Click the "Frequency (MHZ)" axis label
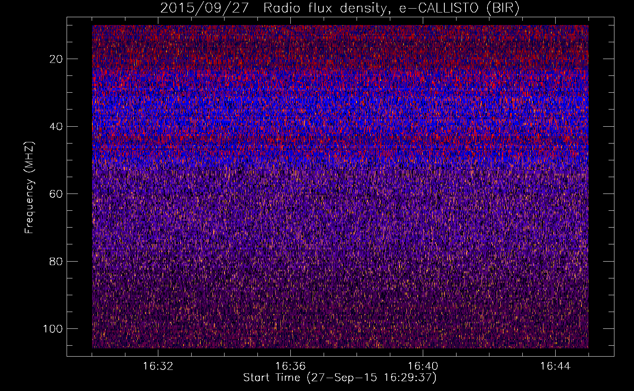 (29, 187)
